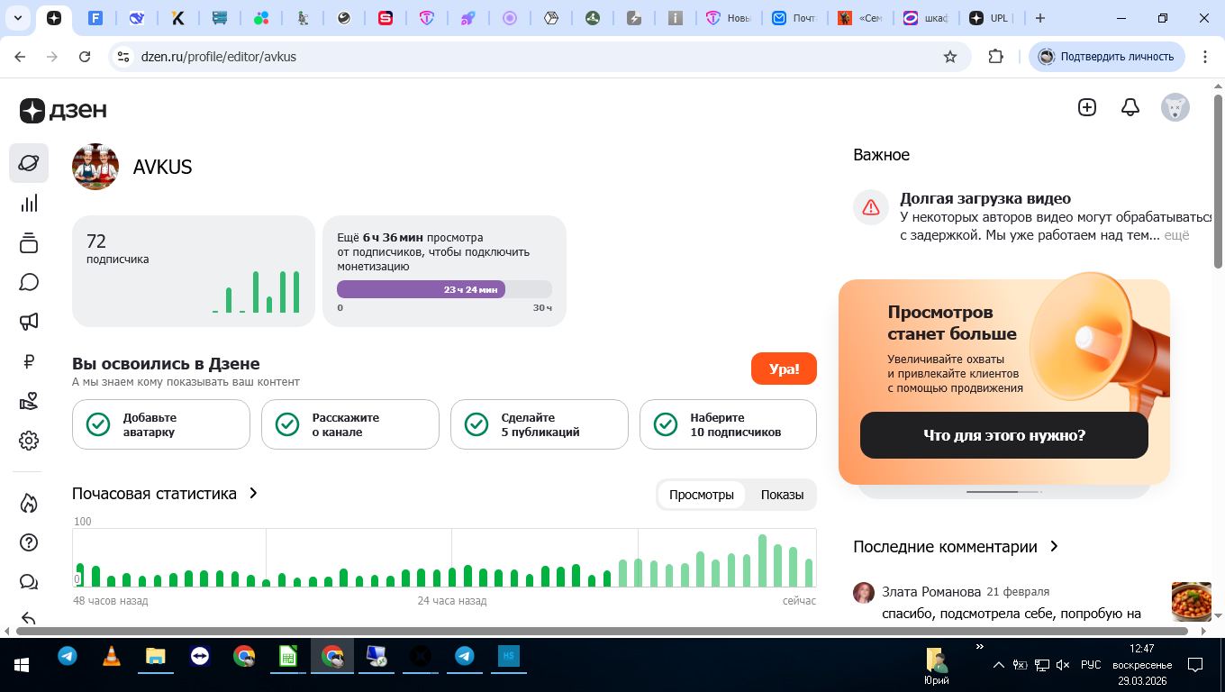The image size is (1225, 692).
Task: View site information icon in address bar
Action: coord(124,57)
